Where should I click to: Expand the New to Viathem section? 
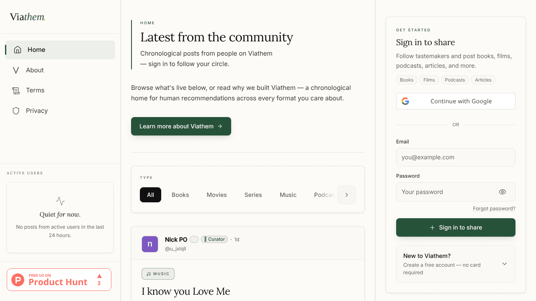[x=456, y=264]
